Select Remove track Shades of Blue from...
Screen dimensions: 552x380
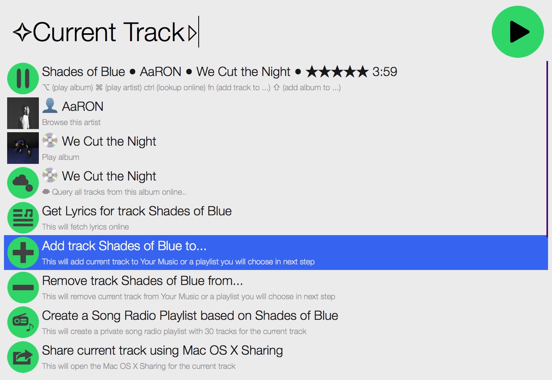tap(276, 287)
